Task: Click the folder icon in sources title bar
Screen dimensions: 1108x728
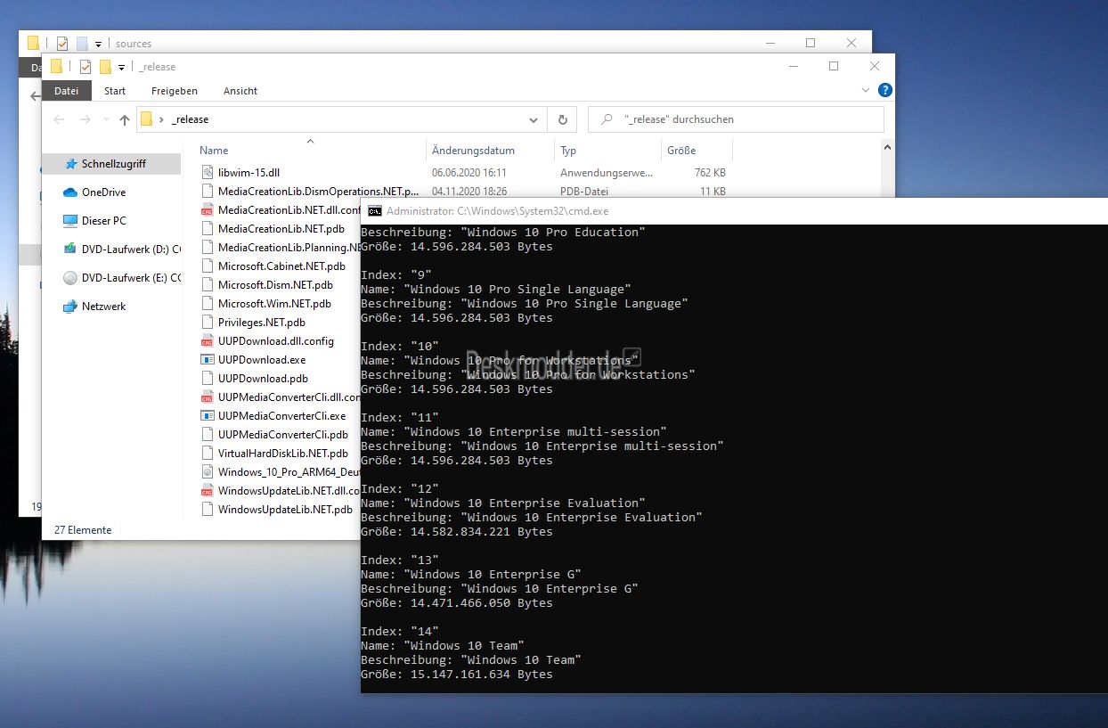Action: (x=34, y=43)
